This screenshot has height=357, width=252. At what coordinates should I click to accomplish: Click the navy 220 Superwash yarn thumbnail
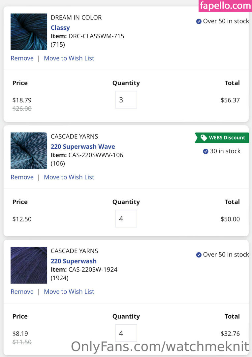pos(29,265)
